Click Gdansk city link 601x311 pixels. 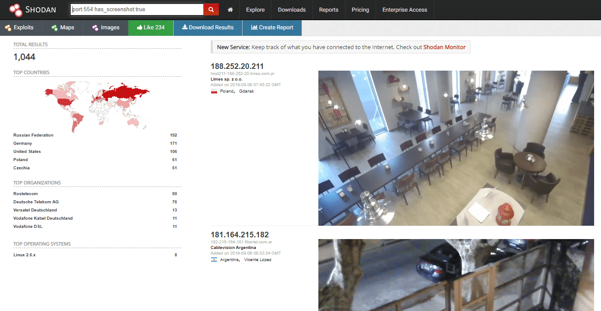click(x=246, y=91)
